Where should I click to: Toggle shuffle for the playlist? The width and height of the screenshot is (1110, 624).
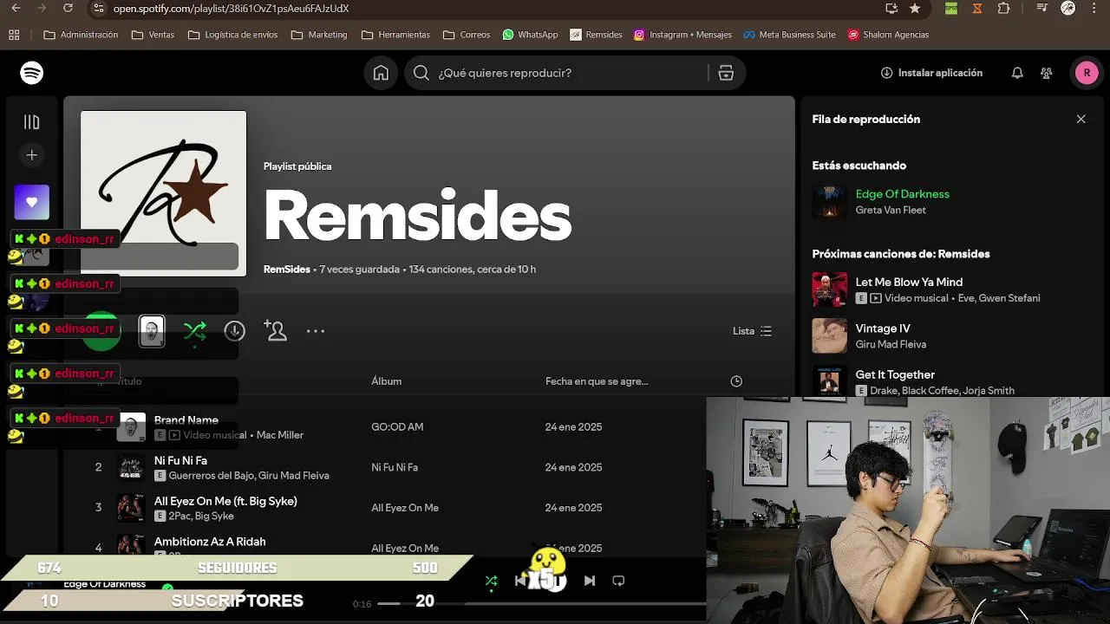[x=195, y=331]
